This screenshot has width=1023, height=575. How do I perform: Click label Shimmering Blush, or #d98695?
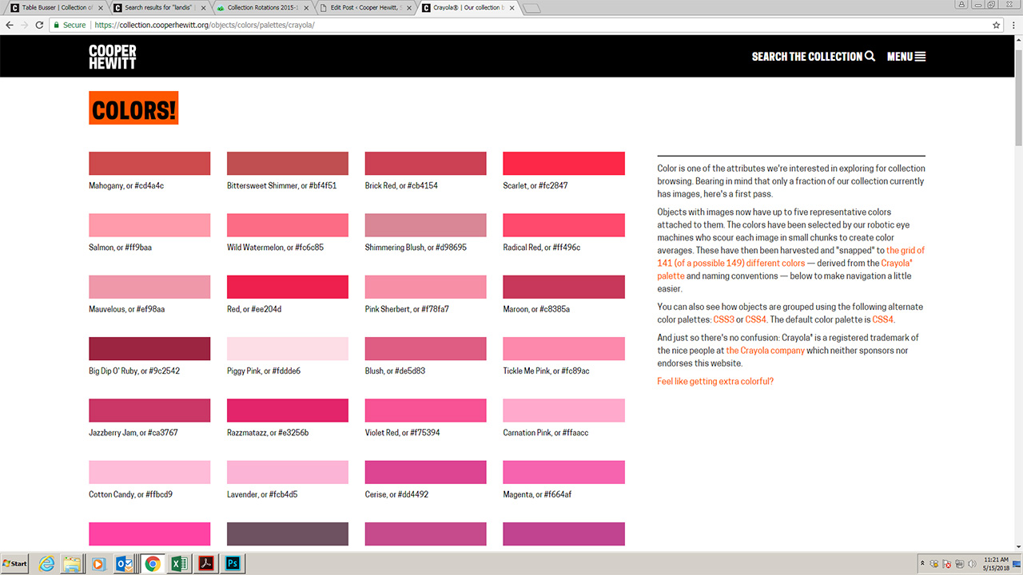(x=416, y=248)
